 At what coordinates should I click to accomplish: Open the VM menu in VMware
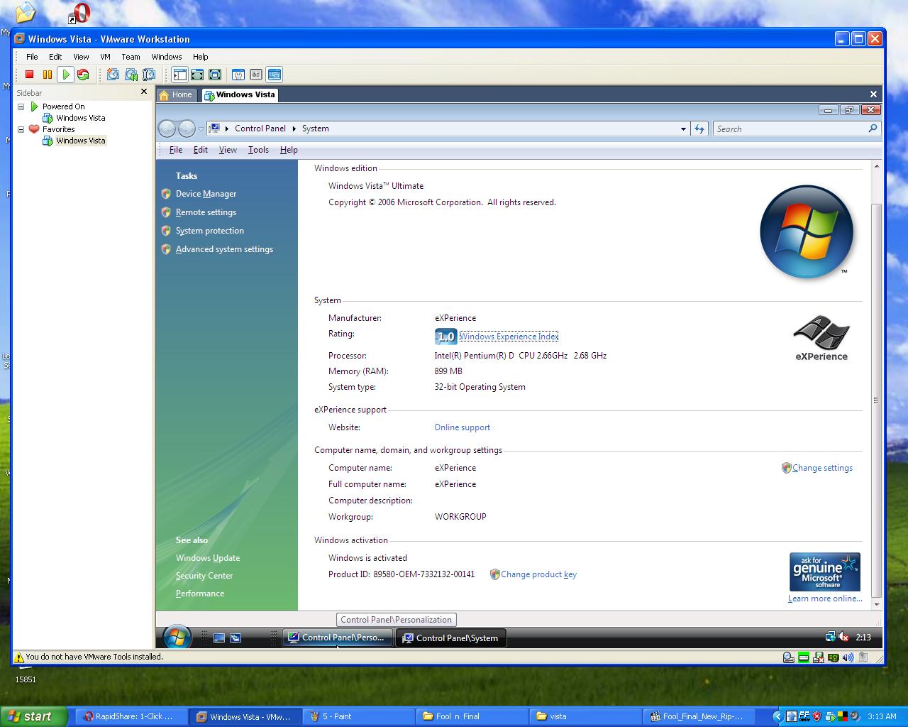point(105,57)
